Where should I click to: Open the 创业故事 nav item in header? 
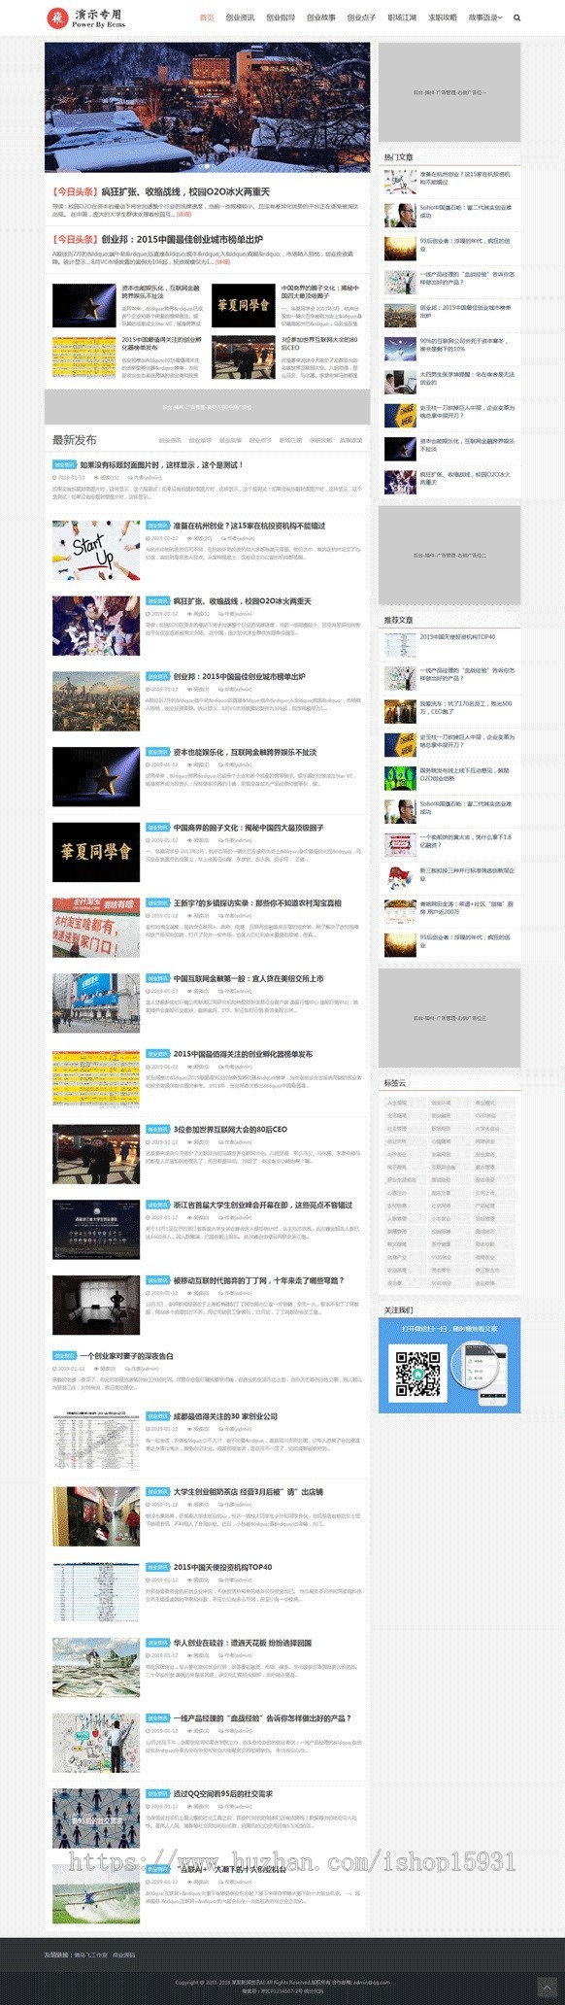point(321,17)
